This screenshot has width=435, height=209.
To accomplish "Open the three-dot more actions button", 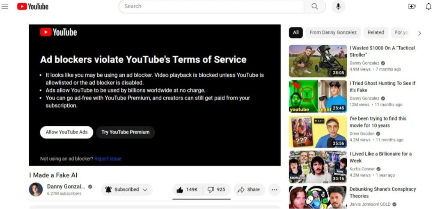I will pyautogui.click(x=275, y=190).
